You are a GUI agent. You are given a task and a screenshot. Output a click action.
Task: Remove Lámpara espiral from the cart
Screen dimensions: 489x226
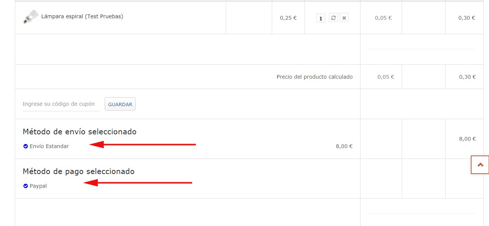344,18
